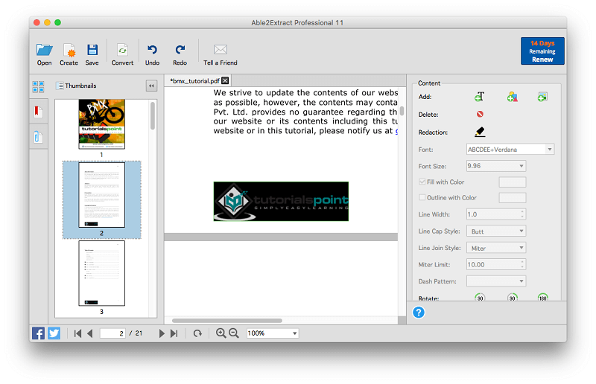Adjust the Line Width stepper
This screenshot has height=384, width=596.
[x=522, y=214]
